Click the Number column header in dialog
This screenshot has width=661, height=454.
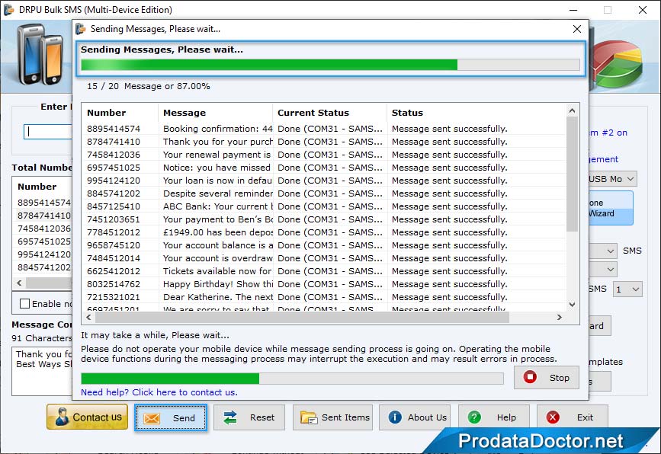(x=120, y=113)
